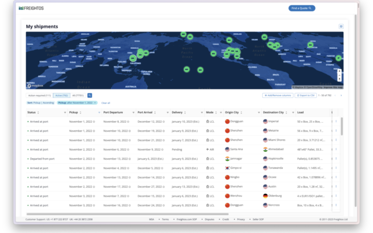Screen dimensions: 373x233
Task: Open the Port Departure column filter
Action: tap(133, 113)
